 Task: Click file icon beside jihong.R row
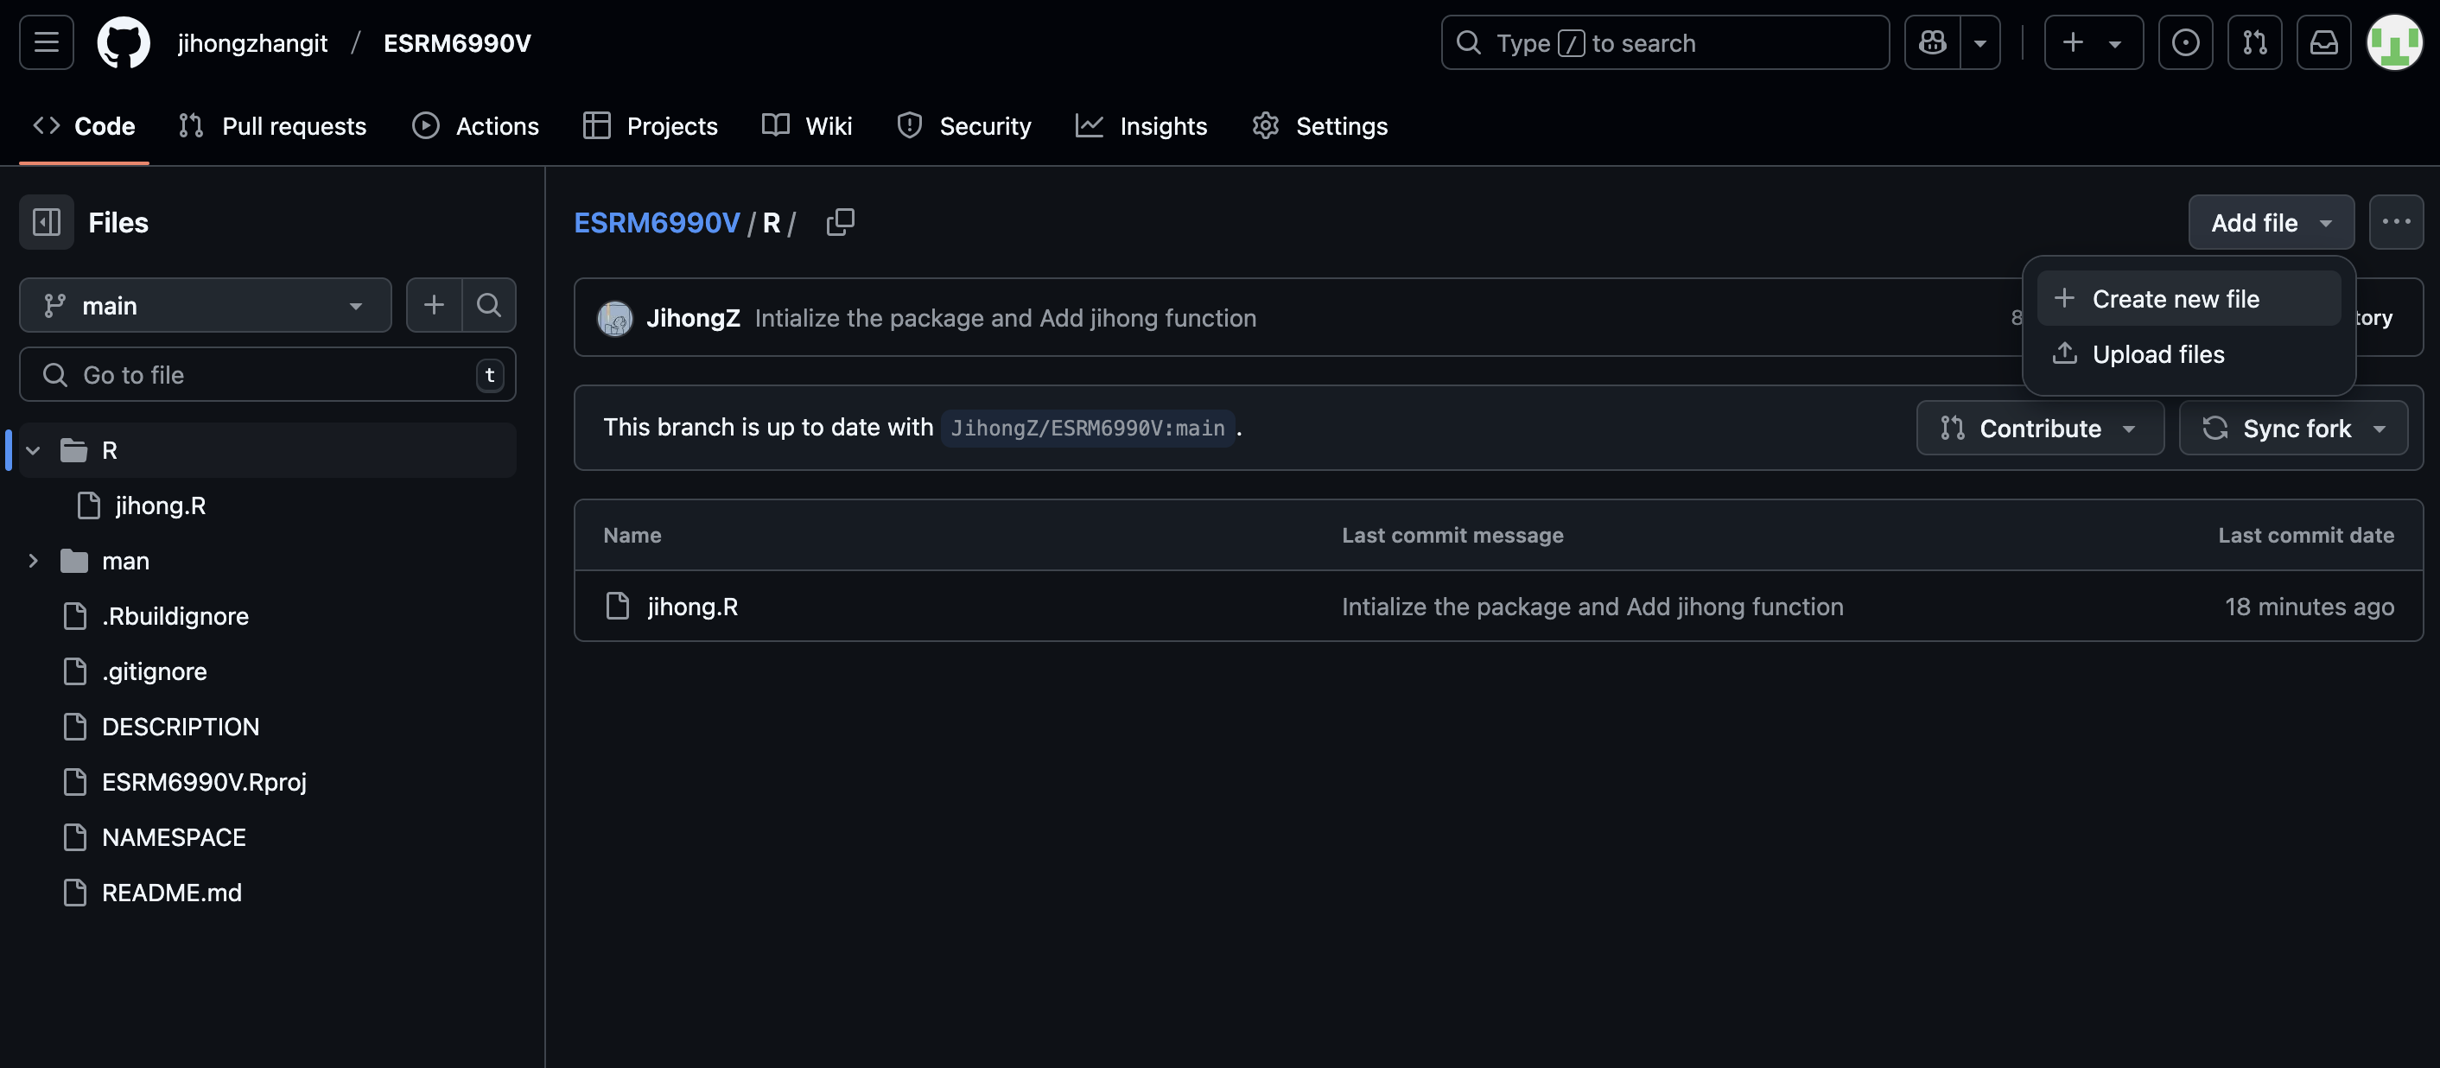coord(618,607)
